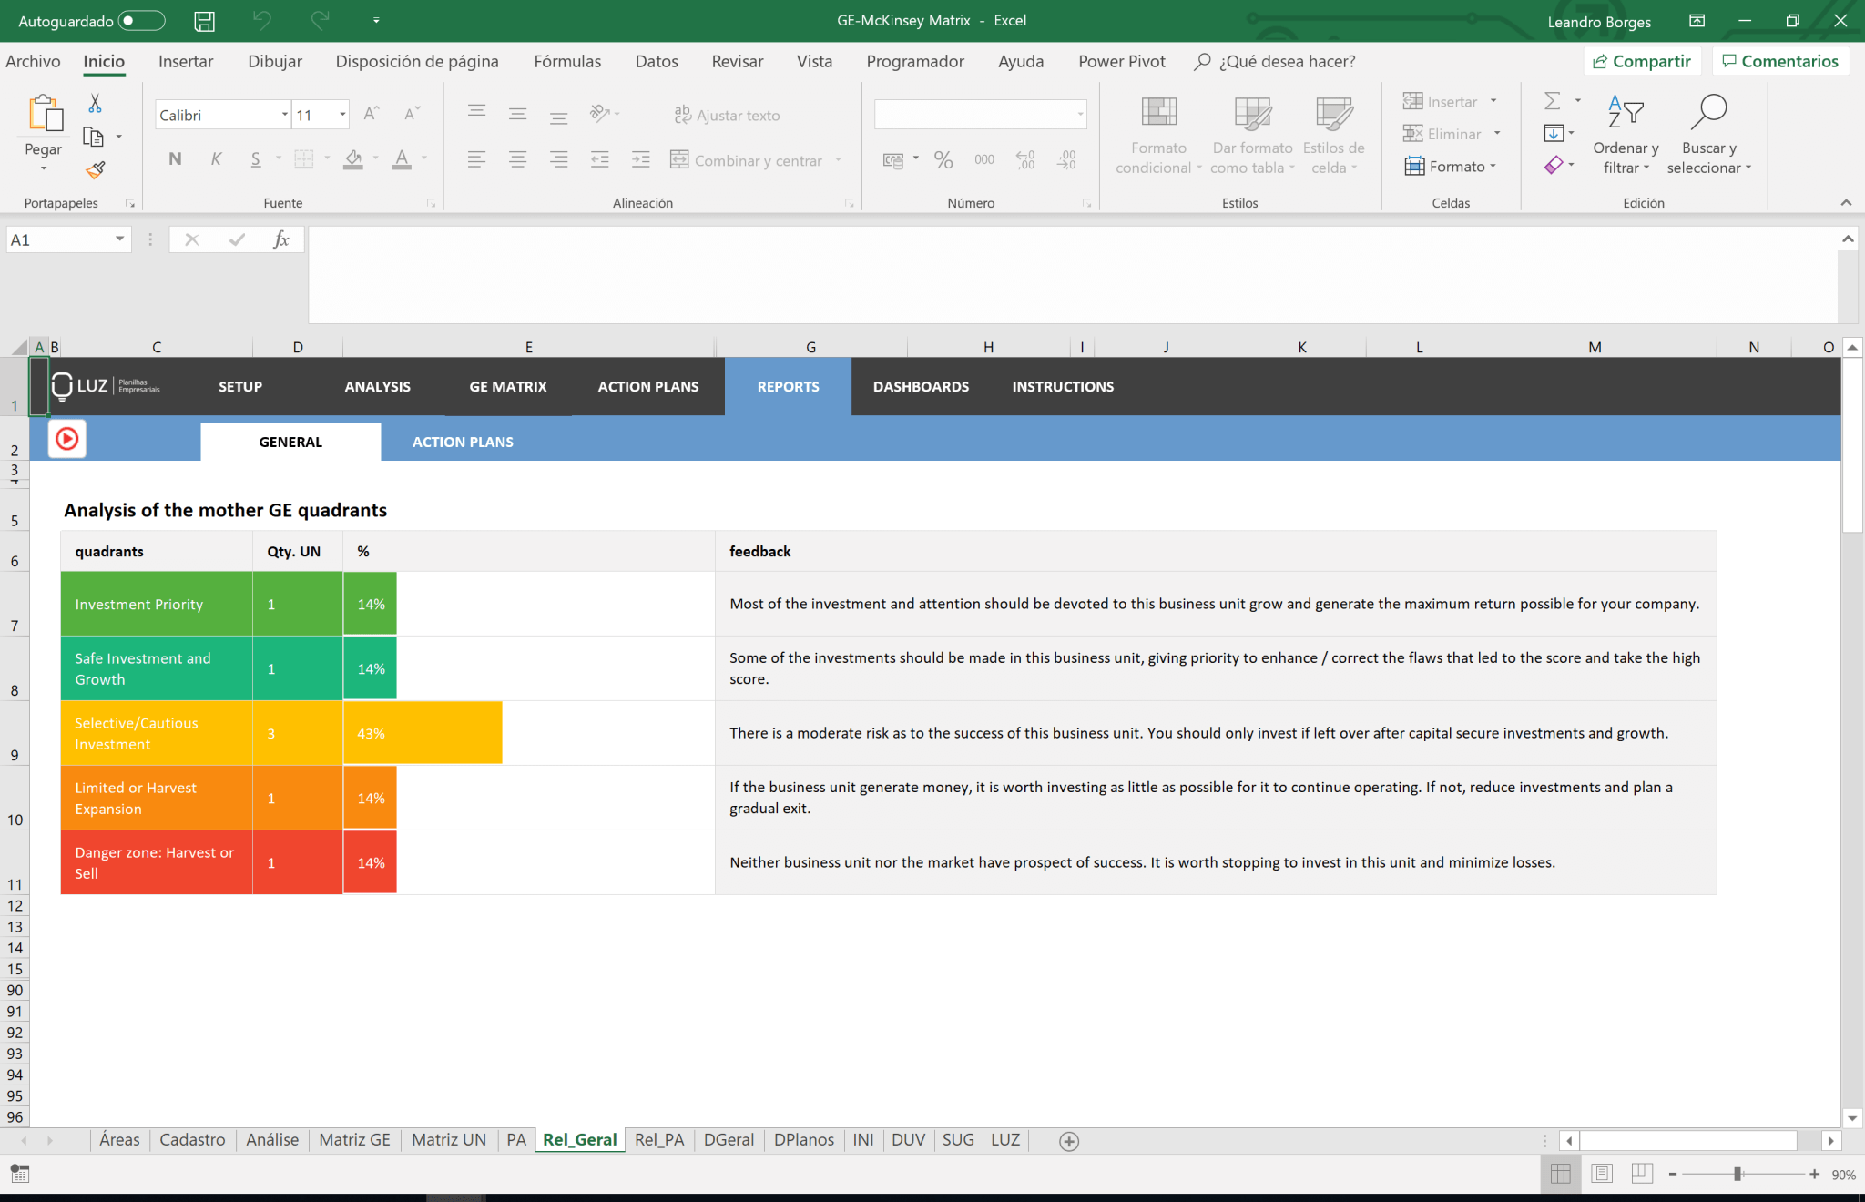Click the Guardar icon in quick access toolbar
Screen dimensions: 1865x1202
(x=204, y=21)
